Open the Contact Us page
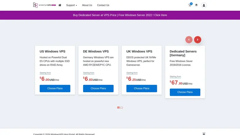The width and height of the screenshot is (240, 135). (x=103, y=5)
